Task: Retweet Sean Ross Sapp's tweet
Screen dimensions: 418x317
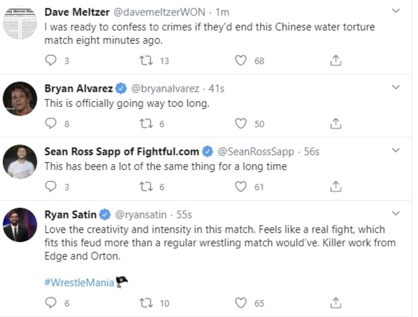Action: pyautogui.click(x=144, y=187)
